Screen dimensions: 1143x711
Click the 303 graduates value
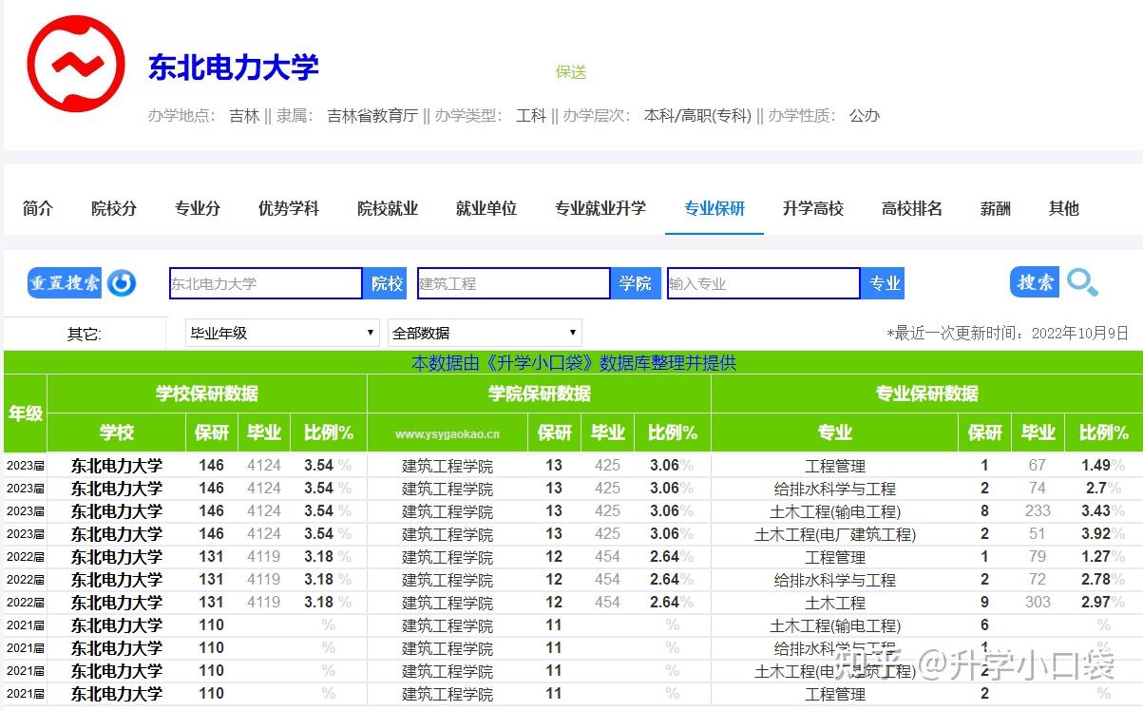coord(1038,603)
